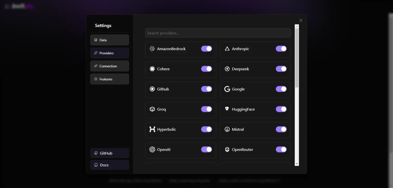Click the OpenRouter provider name
This screenshot has height=188, width=393.
coord(242,150)
